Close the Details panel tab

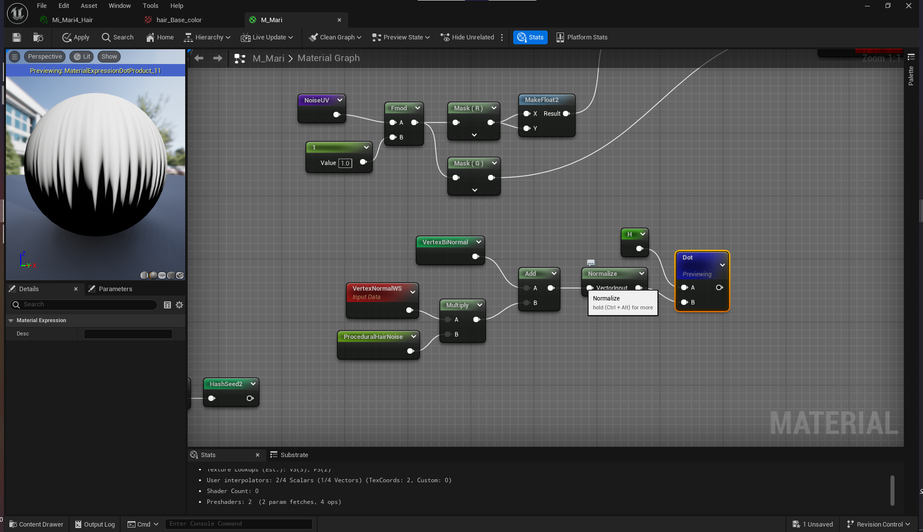click(x=76, y=289)
